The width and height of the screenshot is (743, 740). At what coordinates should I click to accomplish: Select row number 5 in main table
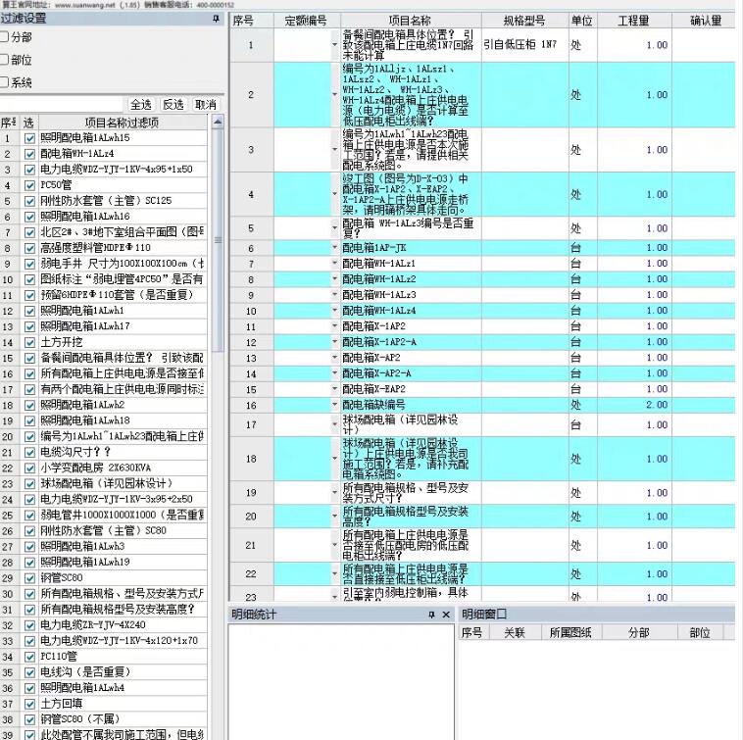[x=252, y=228]
